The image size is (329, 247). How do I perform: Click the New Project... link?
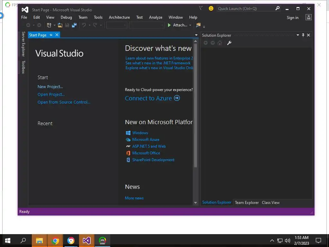[50, 87]
